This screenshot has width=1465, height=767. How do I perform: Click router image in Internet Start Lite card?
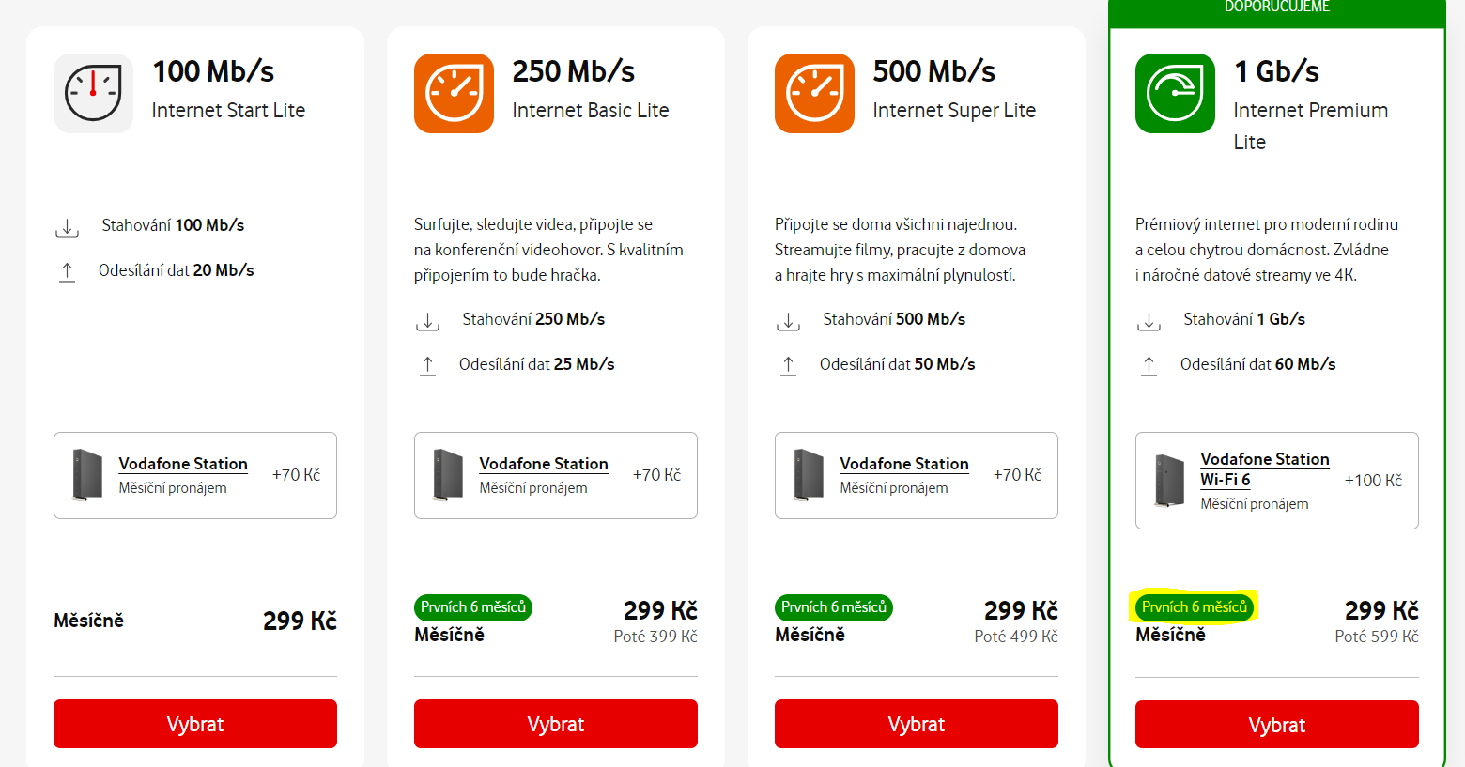tap(87, 475)
